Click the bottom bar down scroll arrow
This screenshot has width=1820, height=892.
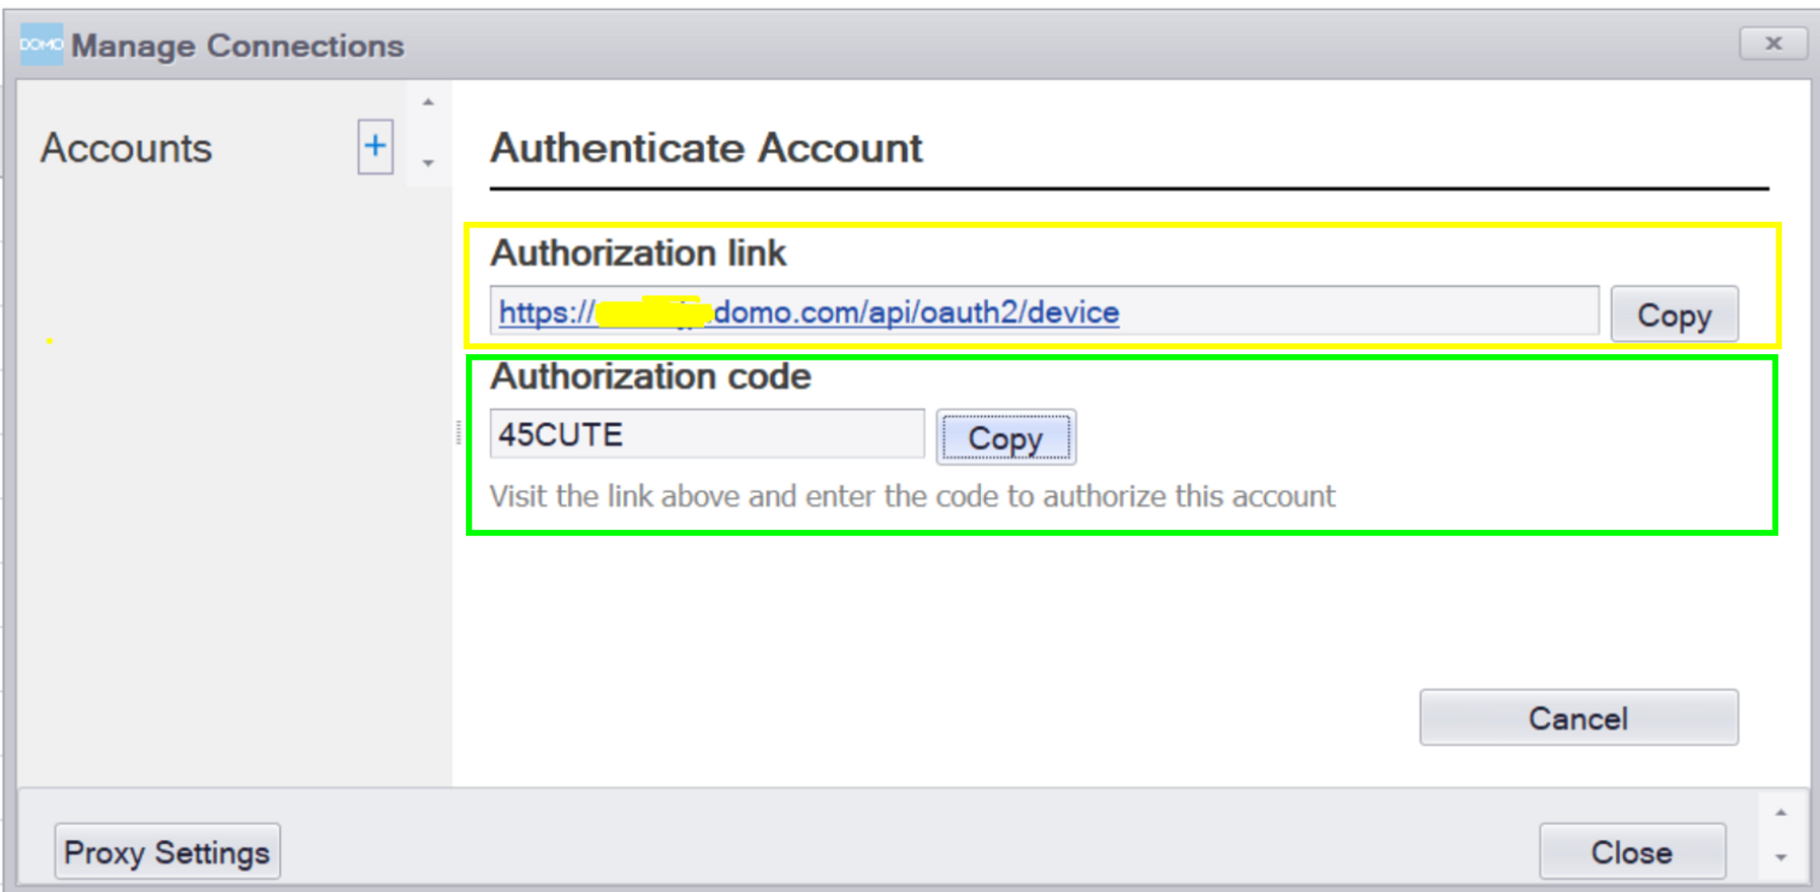1781,857
